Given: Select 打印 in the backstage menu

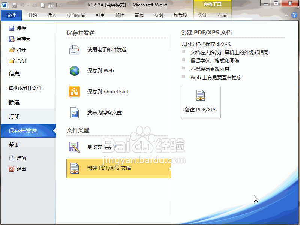Looking at the screenshot, I should tap(14, 116).
